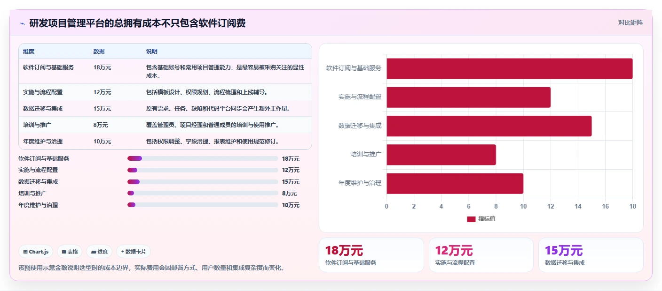
Task: Click the chart bar for 实施与流程配置
Action: [x=468, y=97]
